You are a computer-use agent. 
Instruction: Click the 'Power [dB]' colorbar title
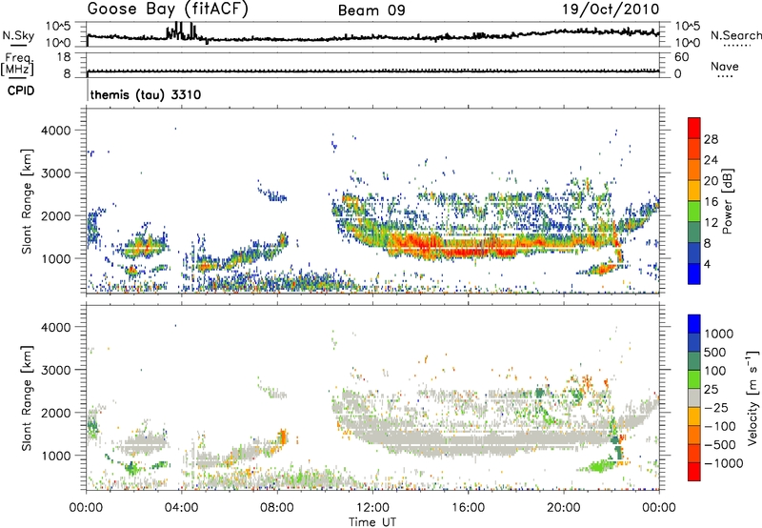pos(727,201)
